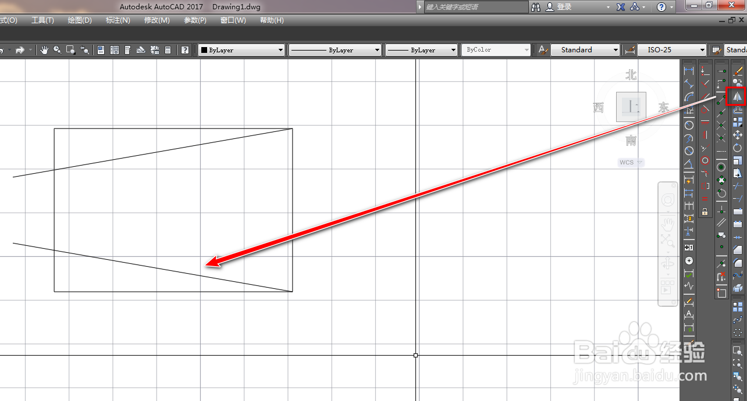Image resolution: width=747 pixels, height=401 pixels.
Task: Activate Pan hand tool in top toolbar
Action: [x=44, y=50]
